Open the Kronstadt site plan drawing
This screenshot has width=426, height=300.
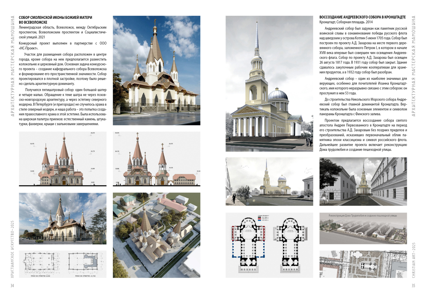pos(363,264)
